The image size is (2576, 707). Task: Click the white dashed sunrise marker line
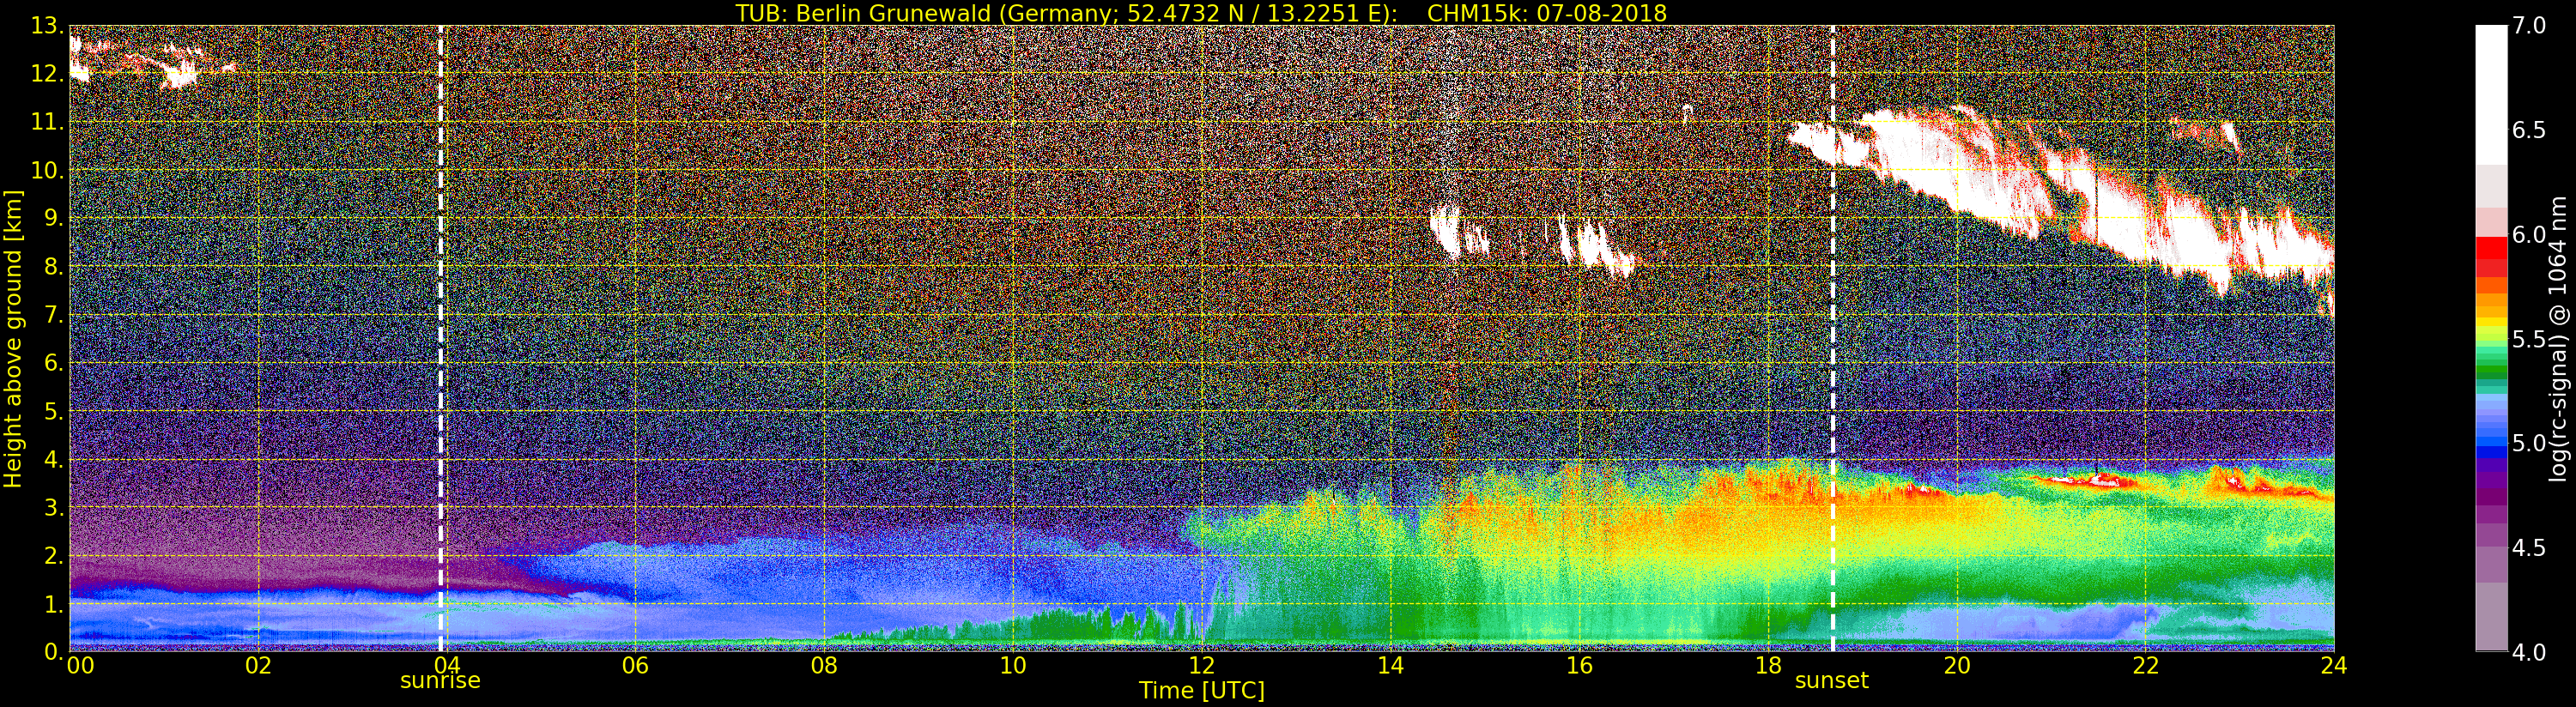click(x=441, y=339)
